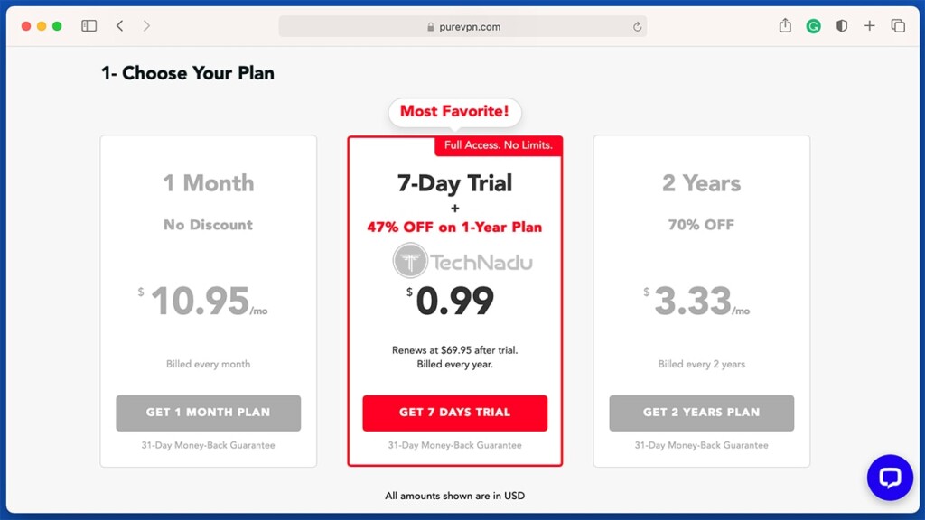This screenshot has width=925, height=520.
Task: Open the Share icon in toolbar
Action: [785, 25]
